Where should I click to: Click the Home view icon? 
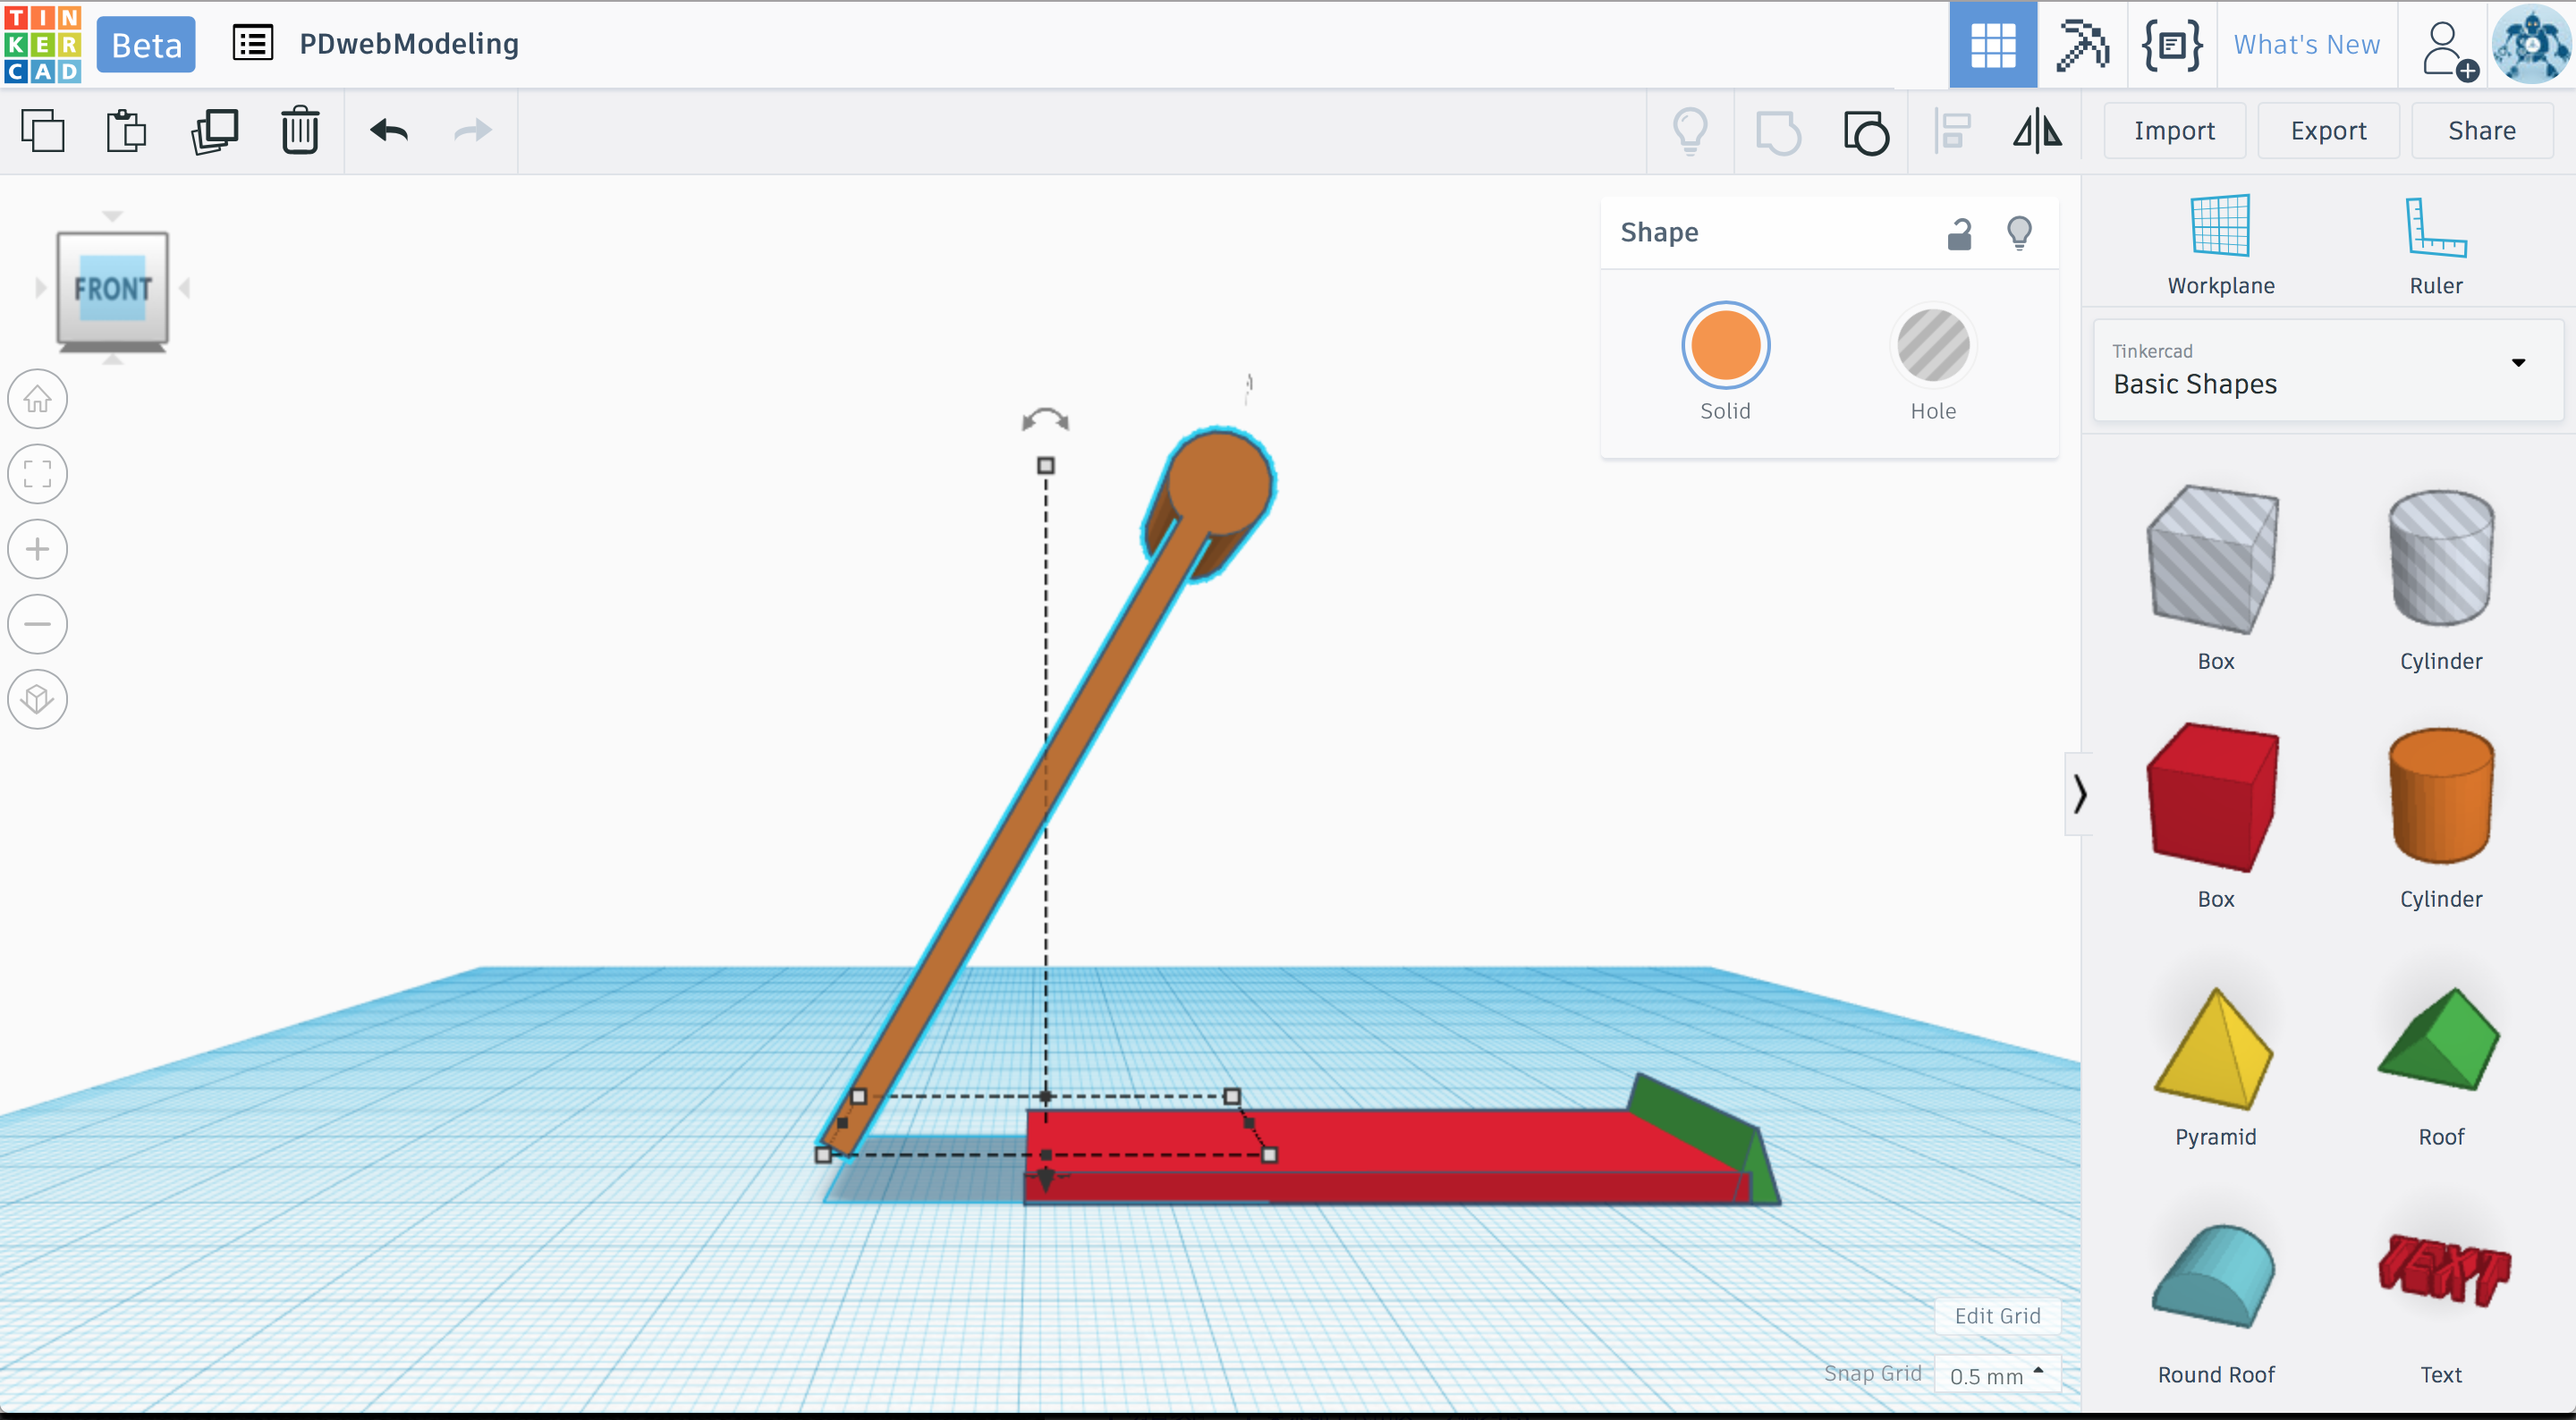point(38,399)
